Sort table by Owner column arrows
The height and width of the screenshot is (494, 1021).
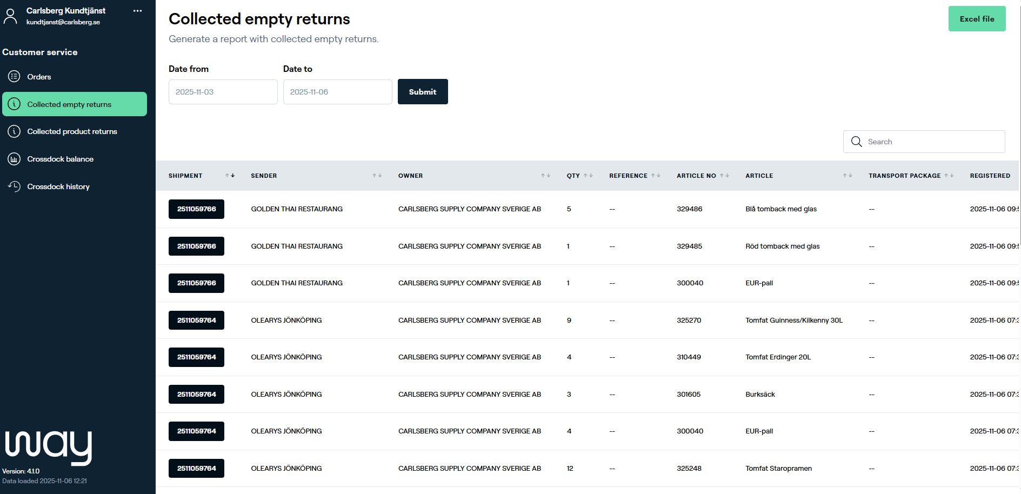click(x=545, y=176)
